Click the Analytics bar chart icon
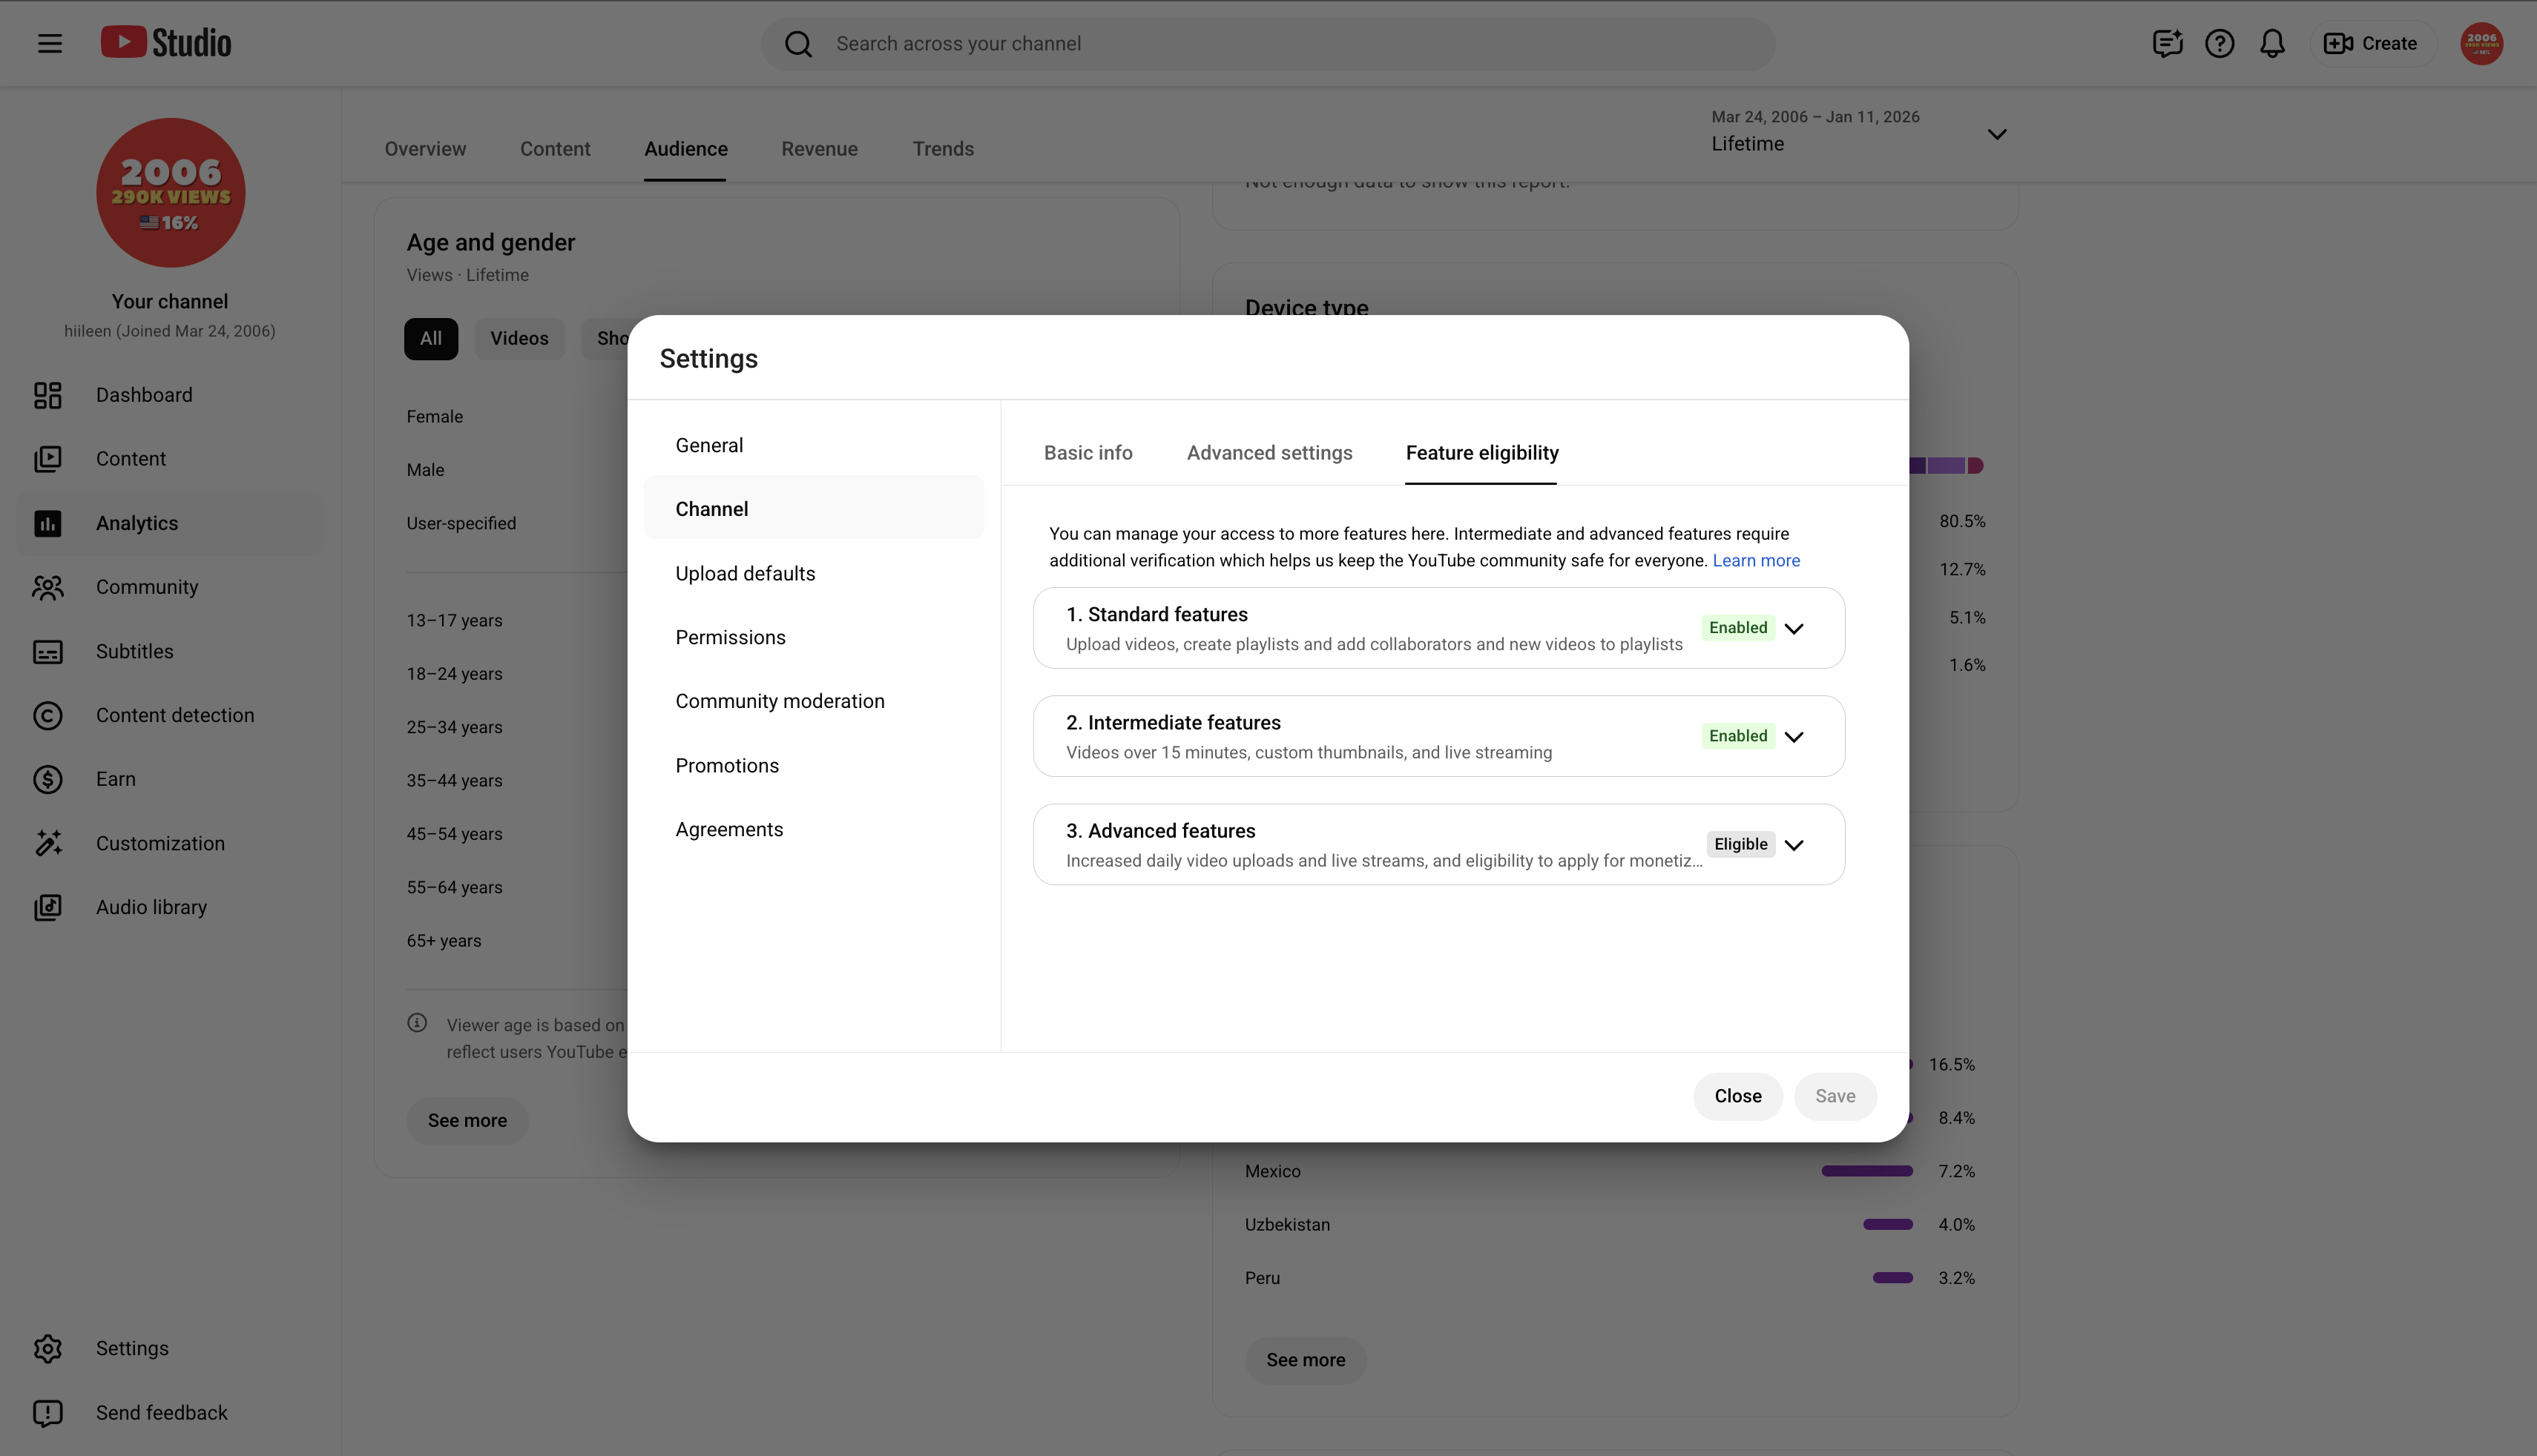 (x=48, y=523)
